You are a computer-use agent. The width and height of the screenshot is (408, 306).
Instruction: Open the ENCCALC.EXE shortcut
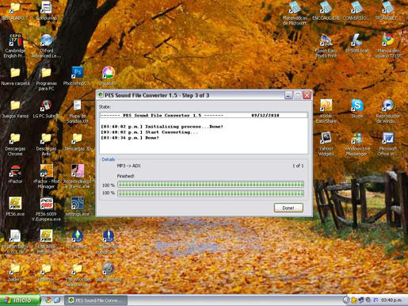(326, 11)
